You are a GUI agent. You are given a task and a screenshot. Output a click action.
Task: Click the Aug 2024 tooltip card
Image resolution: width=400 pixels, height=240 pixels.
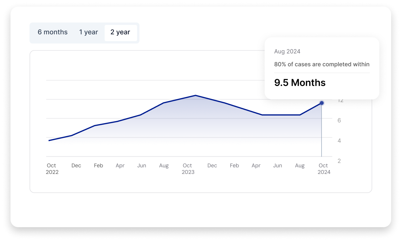click(322, 68)
